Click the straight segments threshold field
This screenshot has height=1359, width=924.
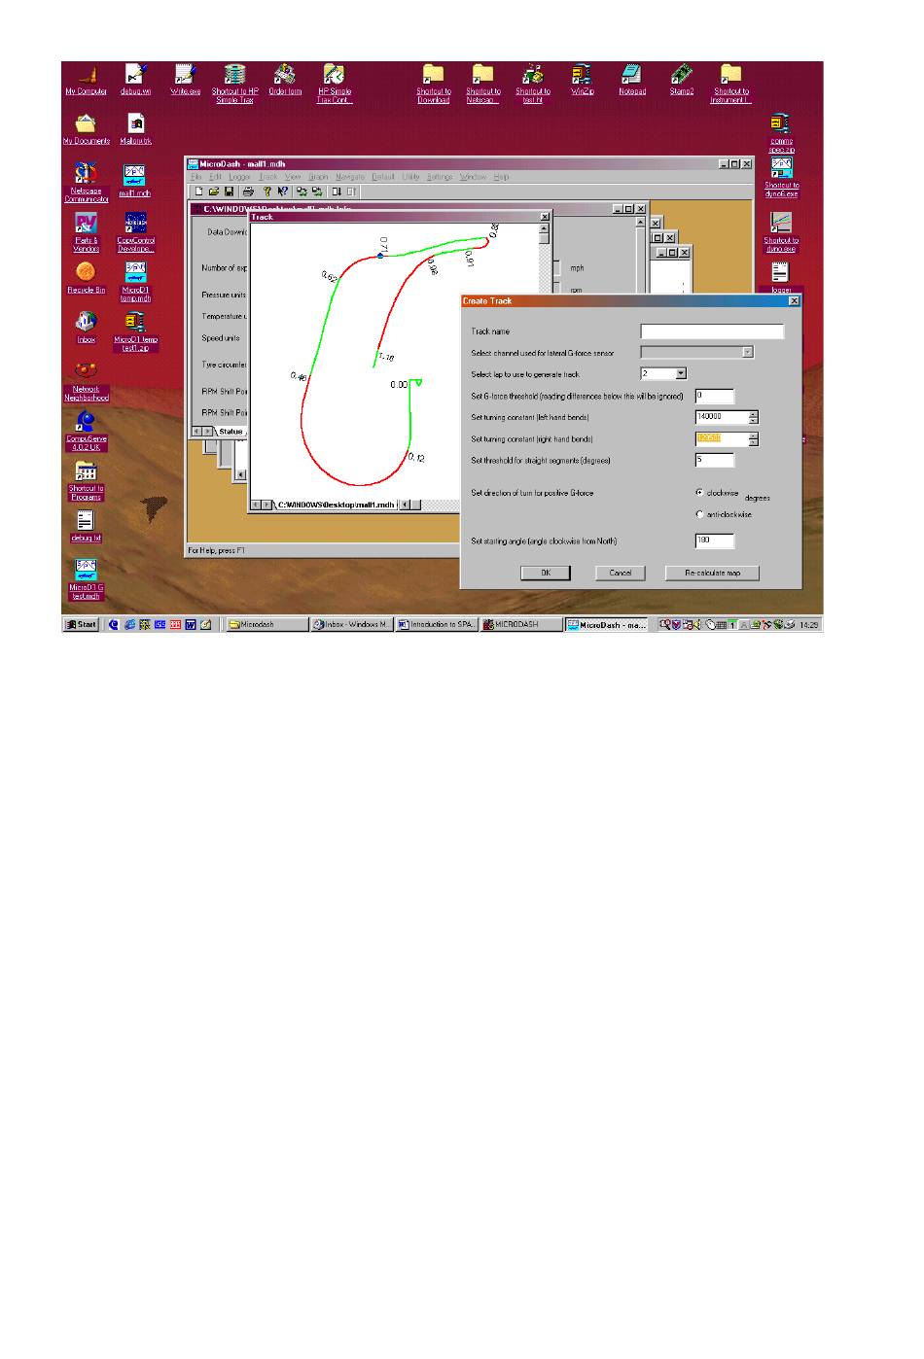[715, 460]
